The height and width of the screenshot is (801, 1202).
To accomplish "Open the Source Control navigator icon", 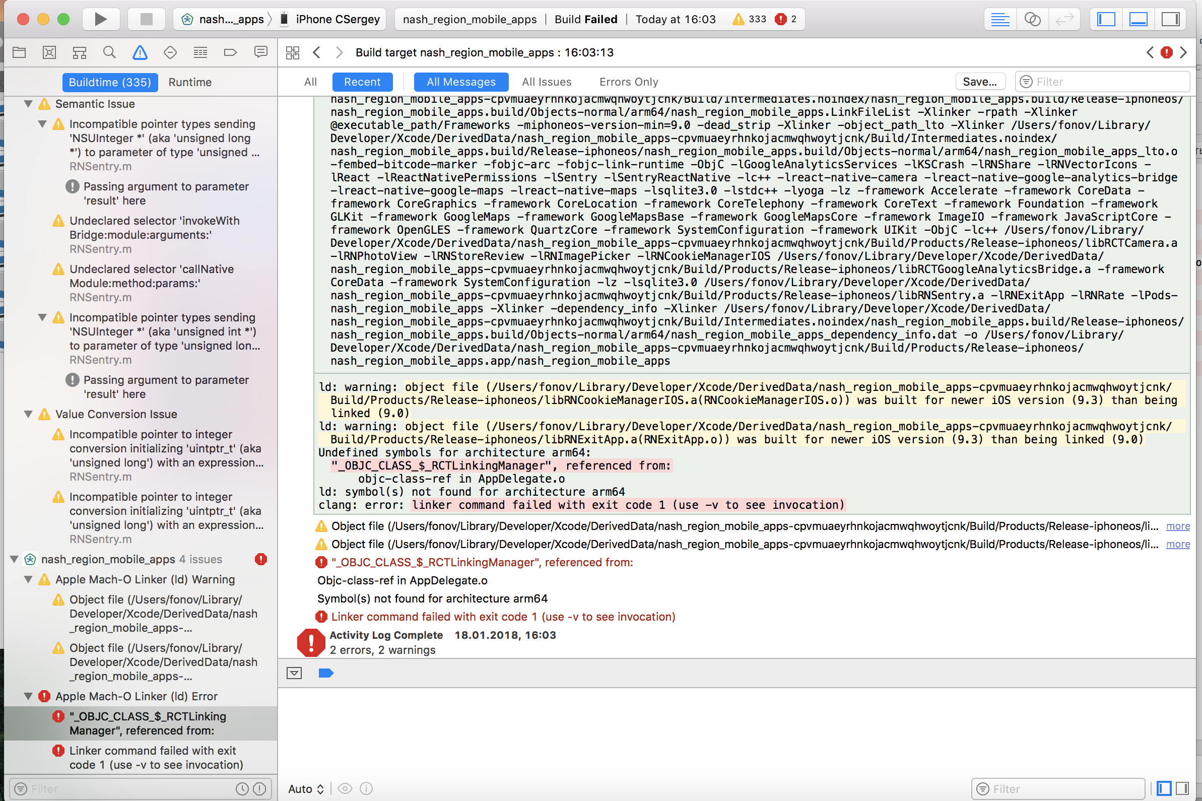I will tap(49, 52).
